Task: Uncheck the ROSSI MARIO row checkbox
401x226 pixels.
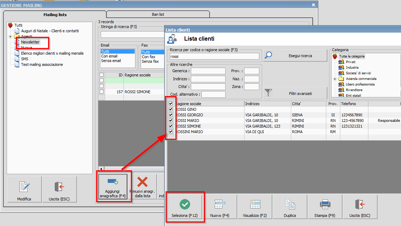Action: pyautogui.click(x=171, y=121)
